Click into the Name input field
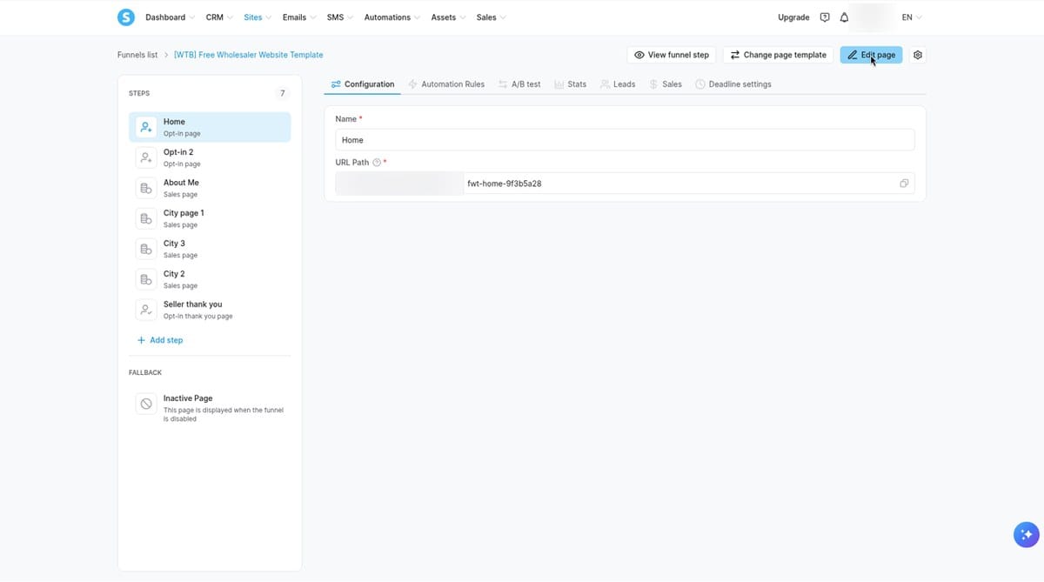The height and width of the screenshot is (582, 1044). tap(625, 140)
